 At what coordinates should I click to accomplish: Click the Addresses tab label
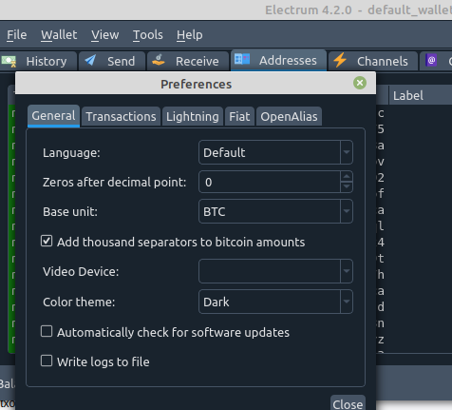pyautogui.click(x=288, y=60)
